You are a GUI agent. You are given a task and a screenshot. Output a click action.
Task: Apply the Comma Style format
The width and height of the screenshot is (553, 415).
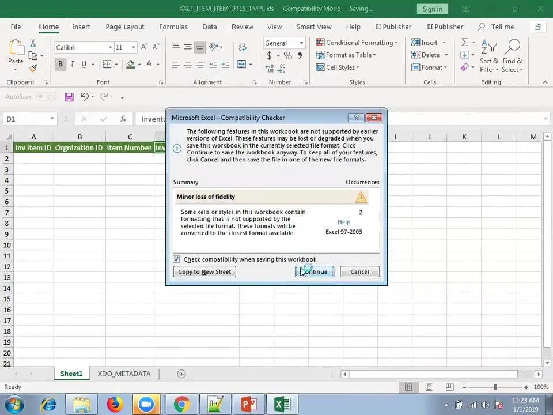tap(300, 56)
